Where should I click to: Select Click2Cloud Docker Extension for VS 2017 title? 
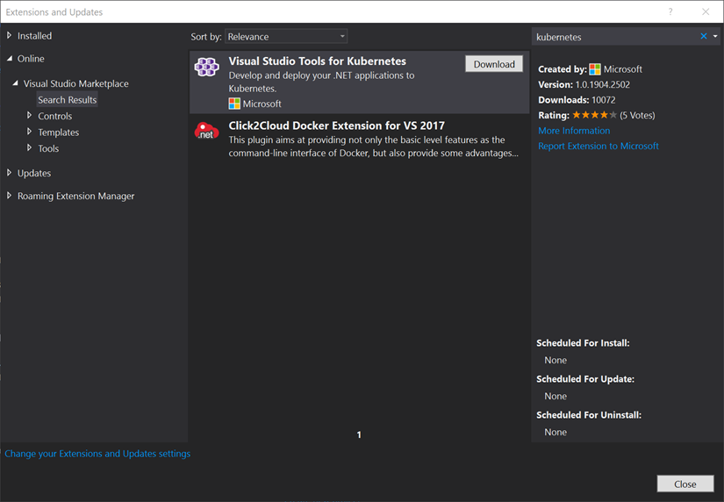(337, 125)
